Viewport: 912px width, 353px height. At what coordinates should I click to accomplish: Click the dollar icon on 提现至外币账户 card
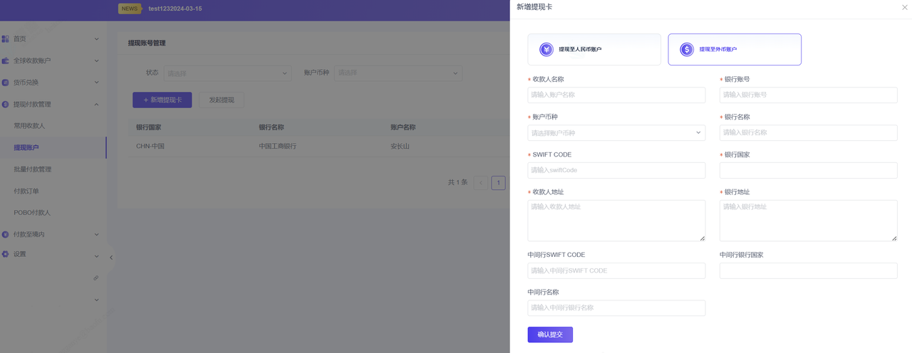pyautogui.click(x=687, y=49)
